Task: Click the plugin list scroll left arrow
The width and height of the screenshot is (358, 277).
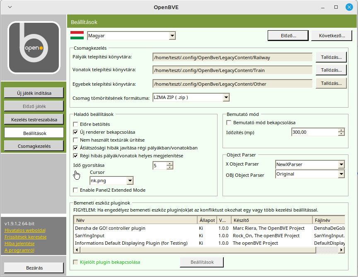Action: (77, 250)
